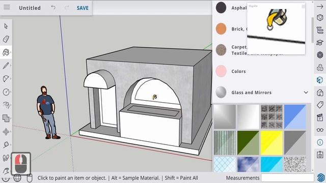Image resolution: width=326 pixels, height=183 pixels.
Task: Click the Untitled file name
Action: (x=30, y=8)
